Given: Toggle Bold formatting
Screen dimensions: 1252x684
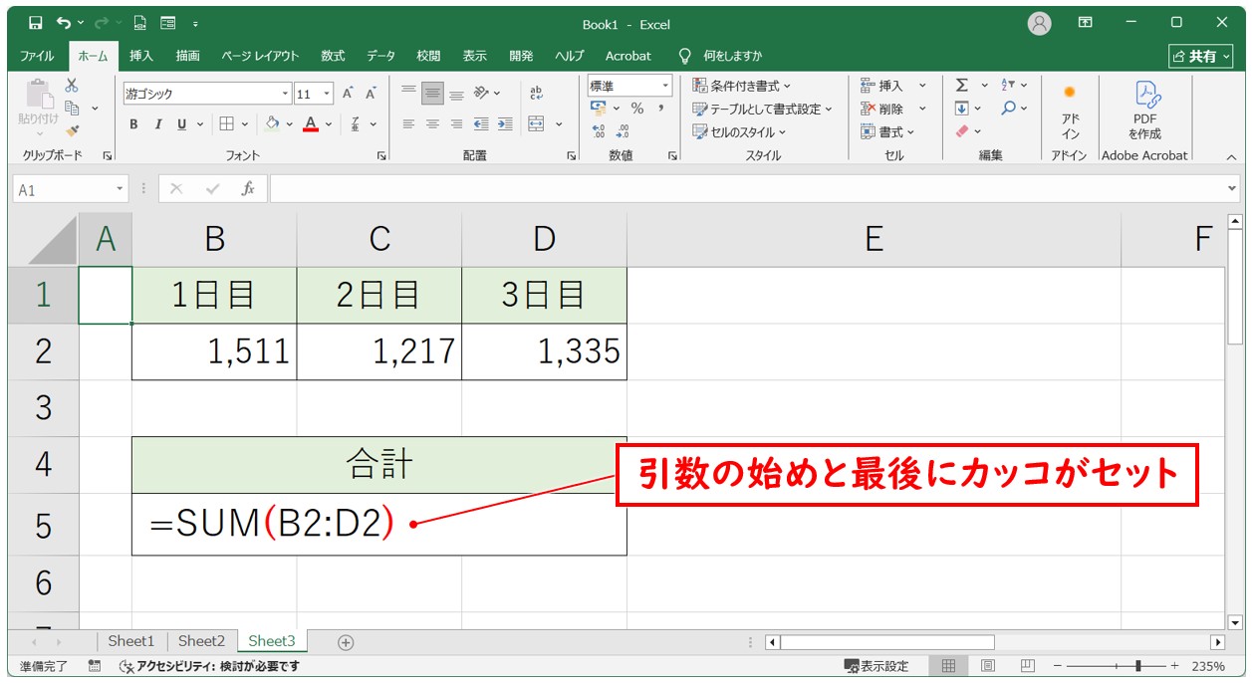Looking at the screenshot, I should click(x=133, y=124).
